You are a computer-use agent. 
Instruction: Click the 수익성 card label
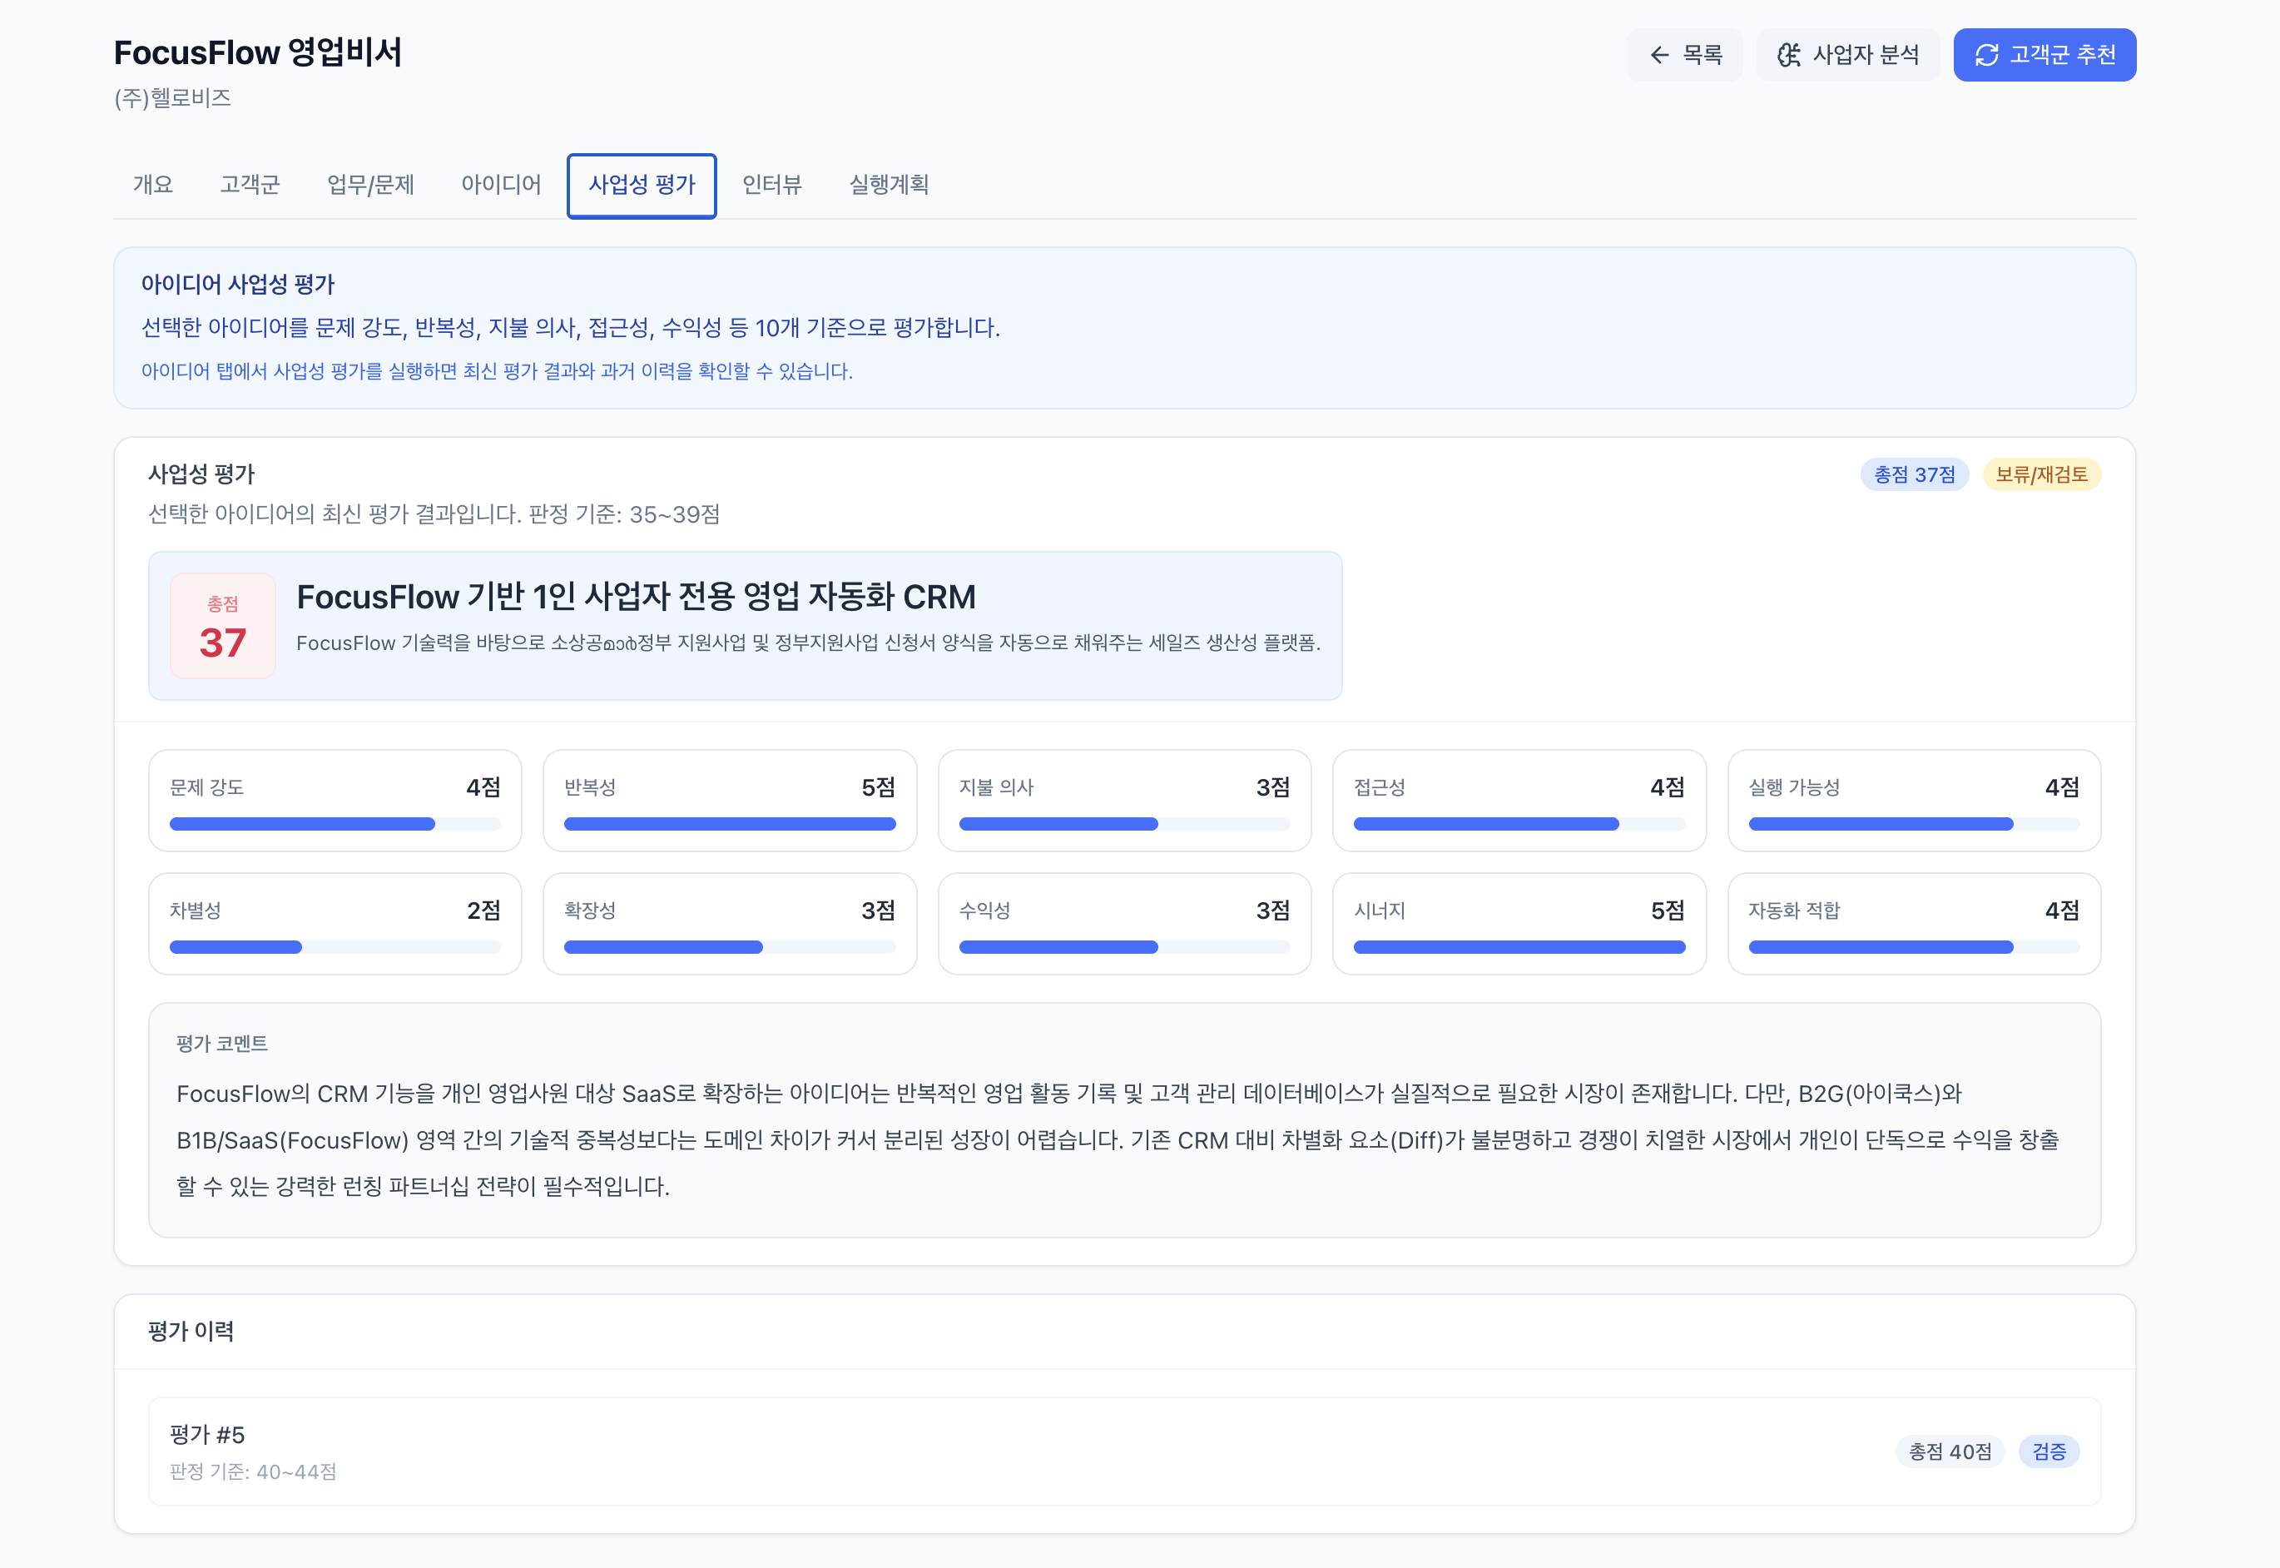984,910
